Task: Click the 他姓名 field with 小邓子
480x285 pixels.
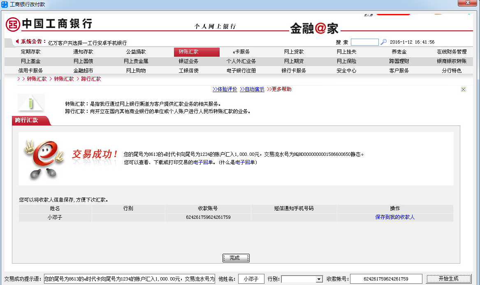Action: [251, 279]
